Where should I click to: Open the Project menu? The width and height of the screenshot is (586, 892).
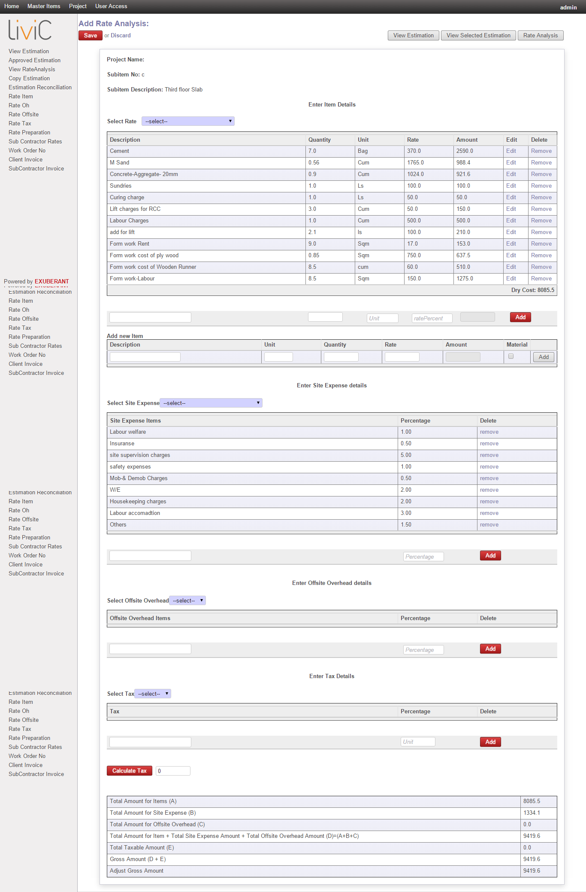[78, 6]
